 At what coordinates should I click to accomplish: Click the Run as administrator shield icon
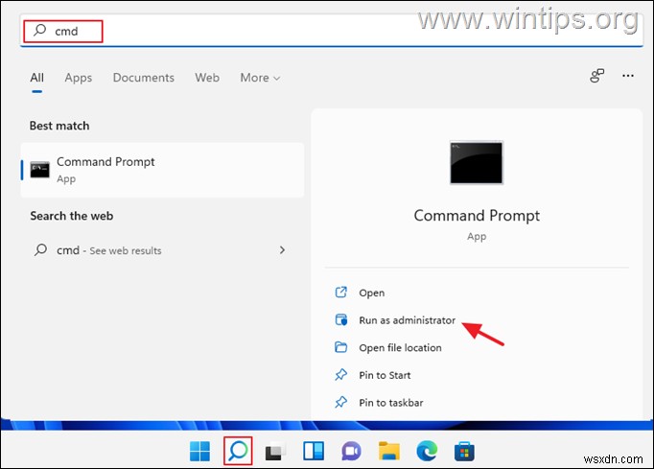pos(340,320)
